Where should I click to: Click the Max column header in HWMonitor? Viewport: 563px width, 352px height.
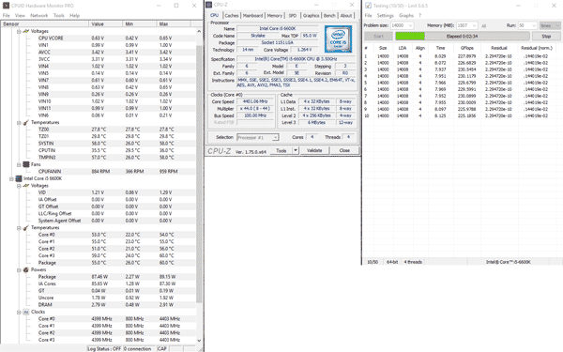point(175,23)
